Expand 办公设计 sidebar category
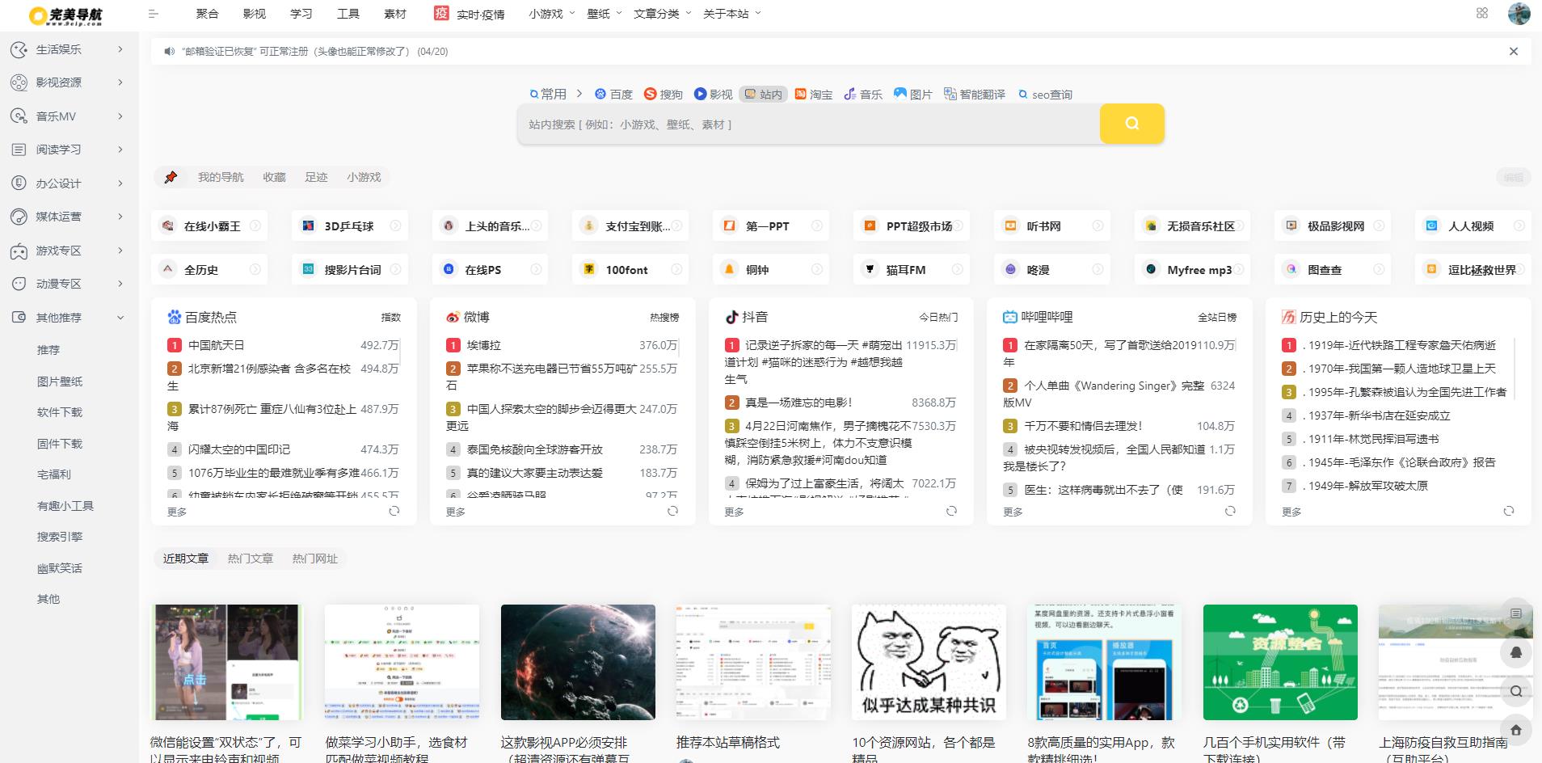This screenshot has width=1542, height=763. (x=69, y=183)
